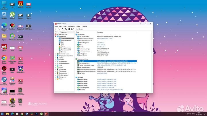Open the Сервис menu
Screen dimensions: 207x116
point(78,26)
